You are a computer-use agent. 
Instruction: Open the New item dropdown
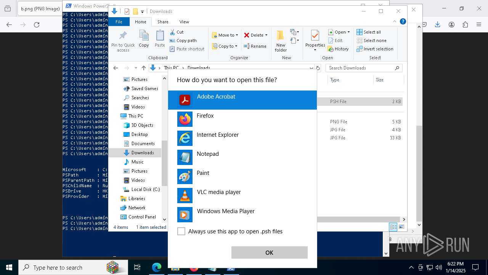[295, 32]
